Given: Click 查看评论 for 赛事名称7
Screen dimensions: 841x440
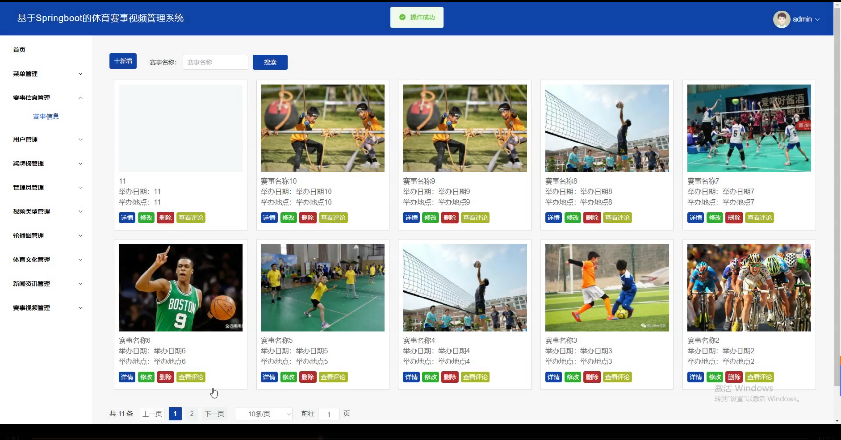Looking at the screenshot, I should (x=759, y=218).
